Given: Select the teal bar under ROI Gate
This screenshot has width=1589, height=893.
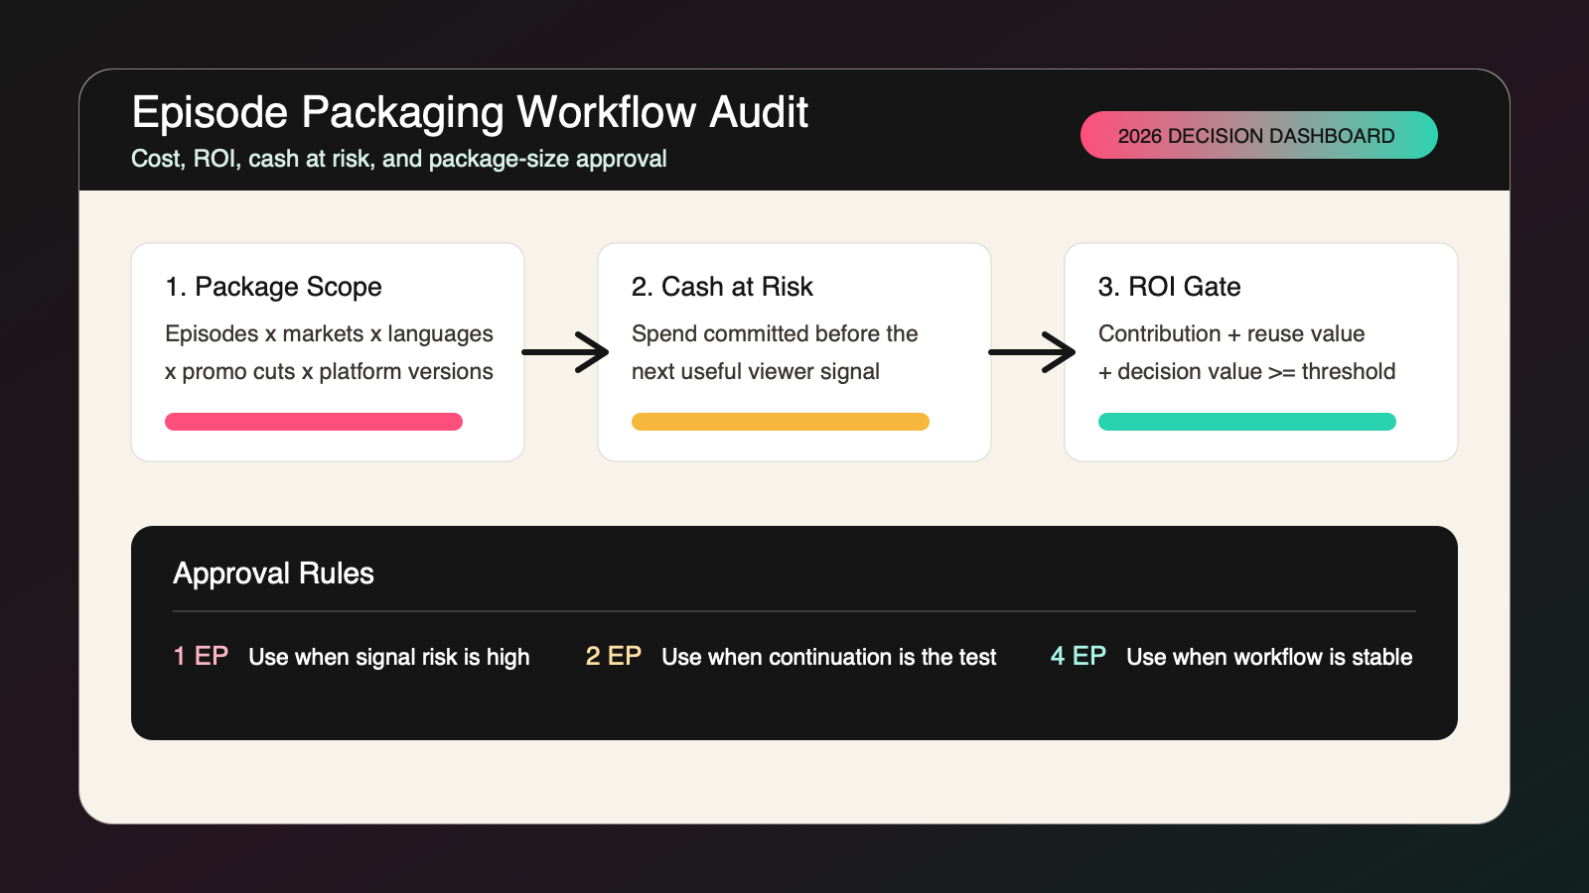Looking at the screenshot, I should pos(1247,422).
